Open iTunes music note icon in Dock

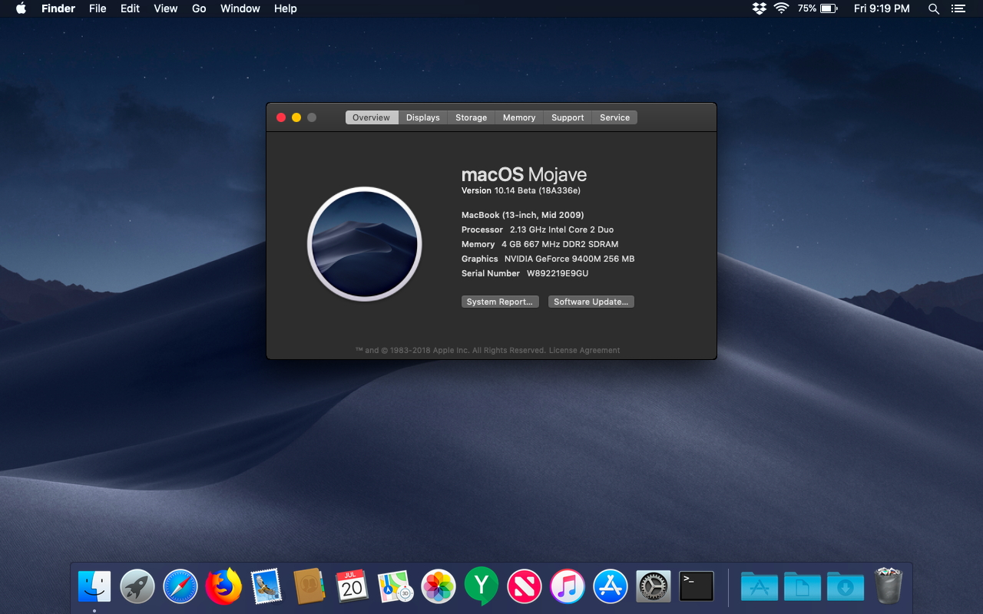pos(568,587)
